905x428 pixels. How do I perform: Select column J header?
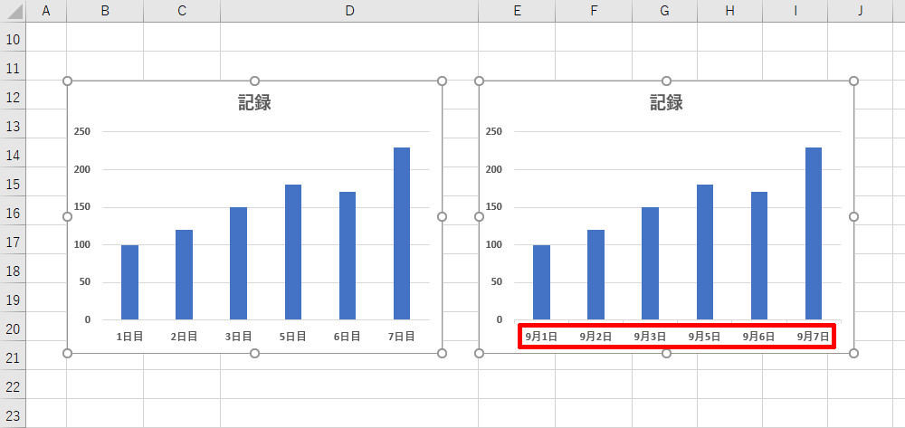[860, 11]
